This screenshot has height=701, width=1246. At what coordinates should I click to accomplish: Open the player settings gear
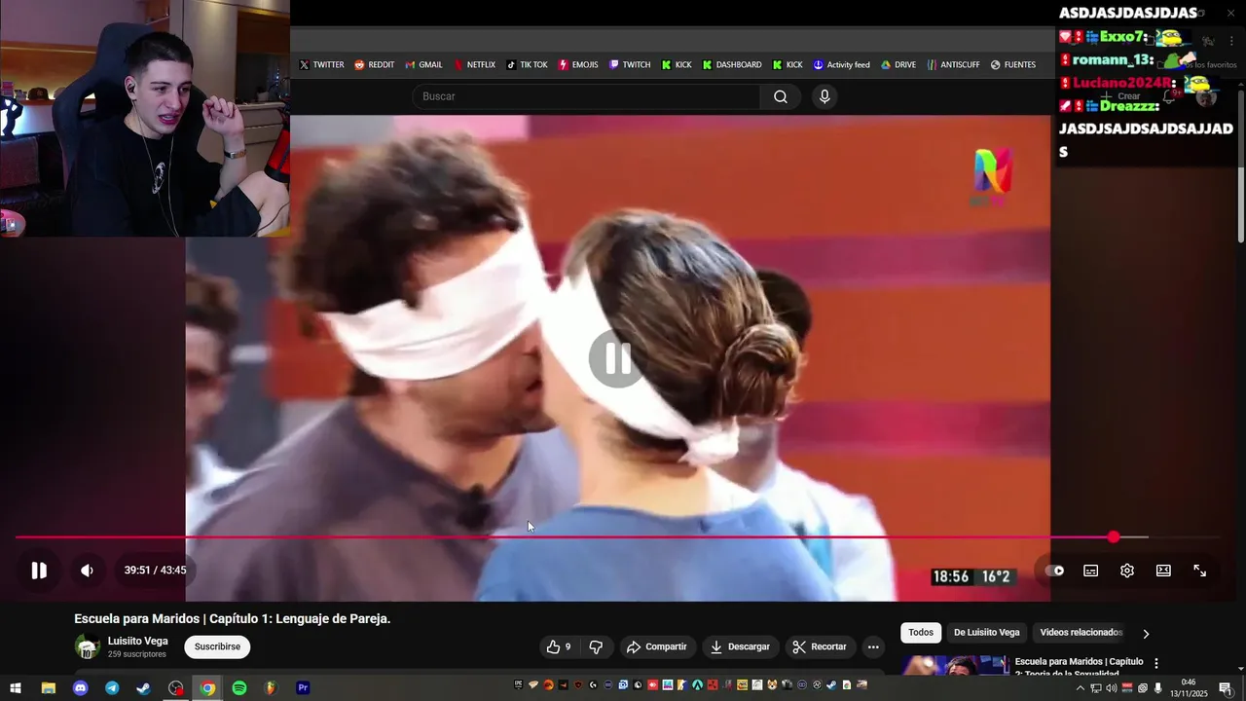[x=1127, y=571]
